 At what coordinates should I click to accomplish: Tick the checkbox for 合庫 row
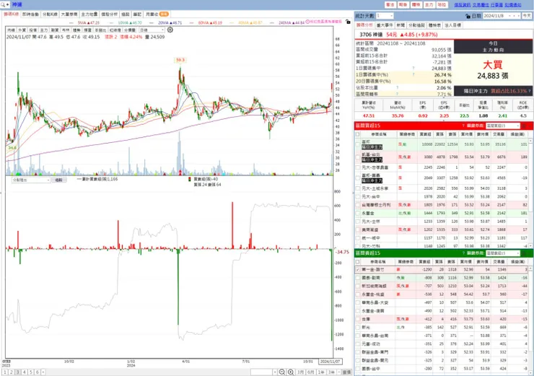click(x=358, y=319)
